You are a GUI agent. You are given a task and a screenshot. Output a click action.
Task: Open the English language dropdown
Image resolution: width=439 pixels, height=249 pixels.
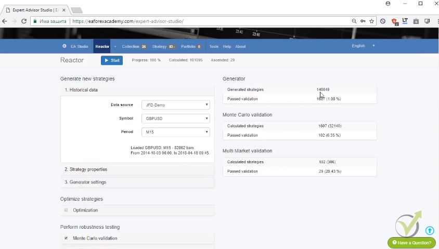[x=363, y=46]
